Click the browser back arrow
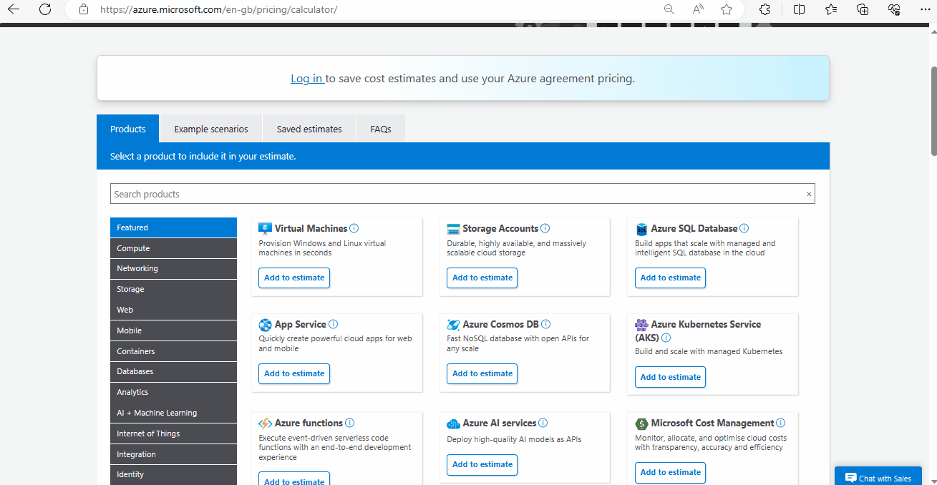Image resolution: width=937 pixels, height=485 pixels. (x=13, y=9)
